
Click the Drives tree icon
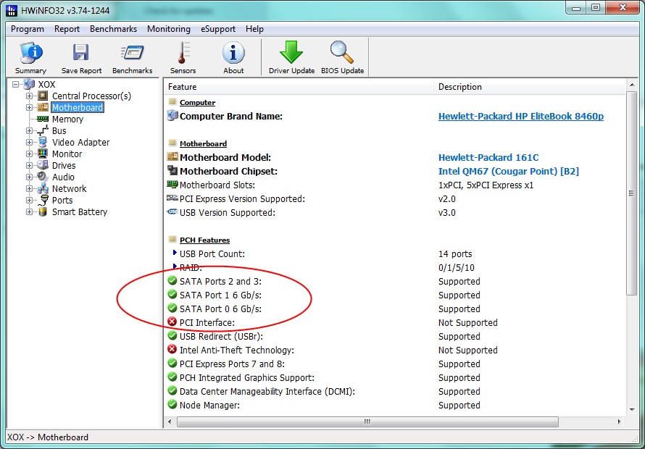(x=42, y=165)
